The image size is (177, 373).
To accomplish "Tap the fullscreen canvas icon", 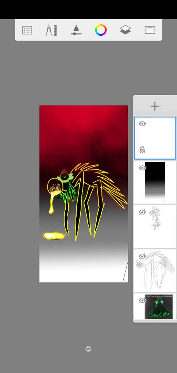I will coord(150,30).
